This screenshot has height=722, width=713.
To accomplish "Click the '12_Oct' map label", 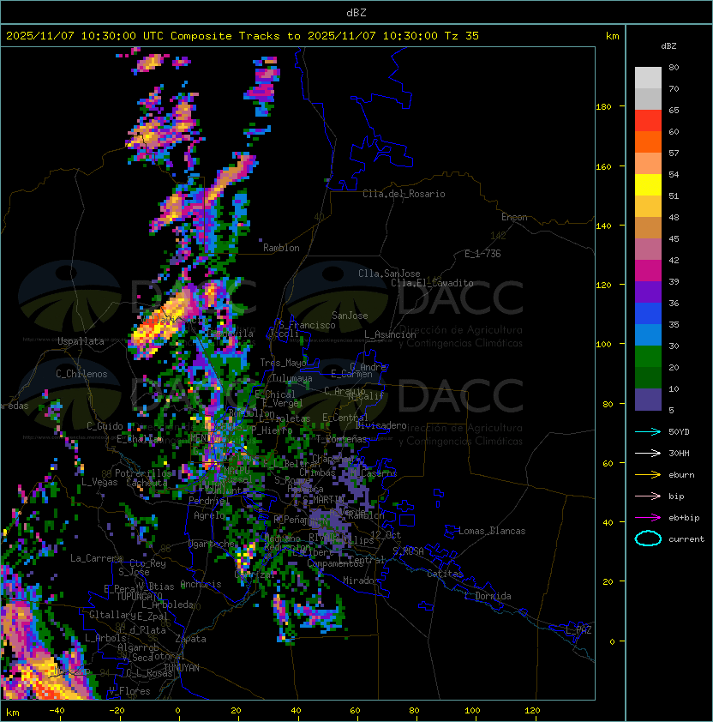I will coord(386,535).
